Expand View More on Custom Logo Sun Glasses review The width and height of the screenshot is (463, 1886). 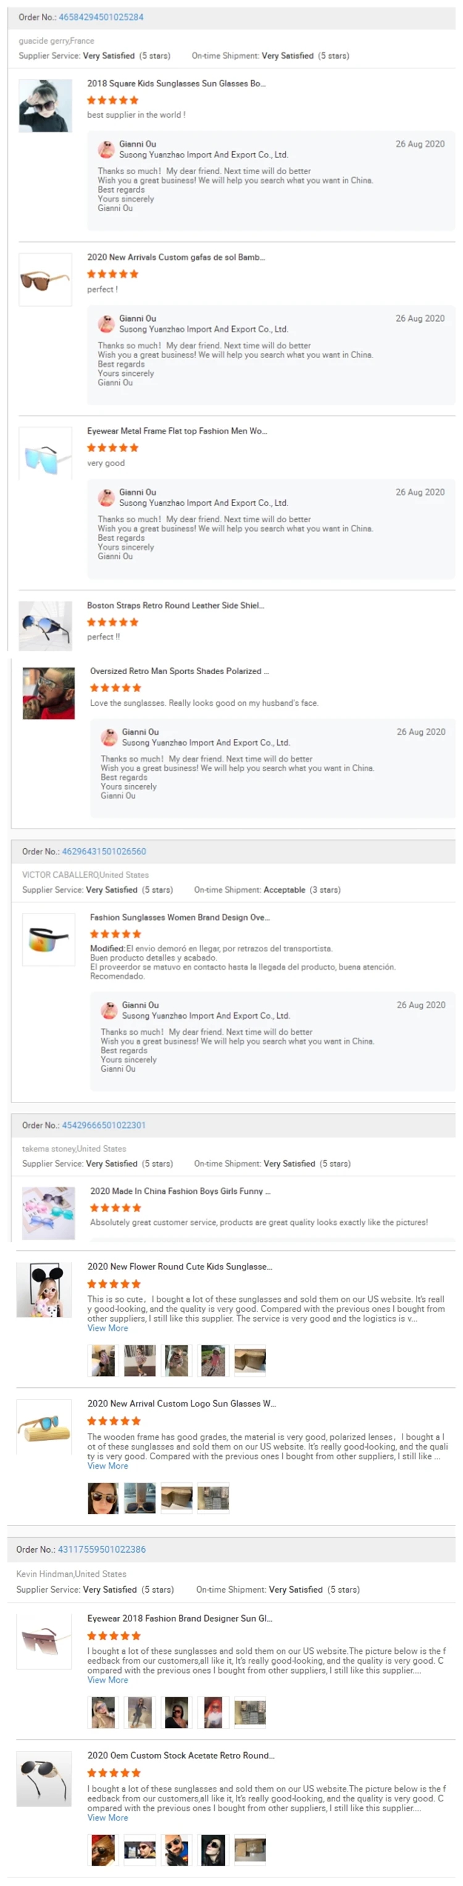[x=107, y=1466]
